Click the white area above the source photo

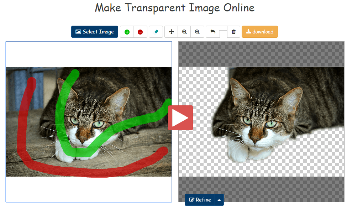[89, 54]
